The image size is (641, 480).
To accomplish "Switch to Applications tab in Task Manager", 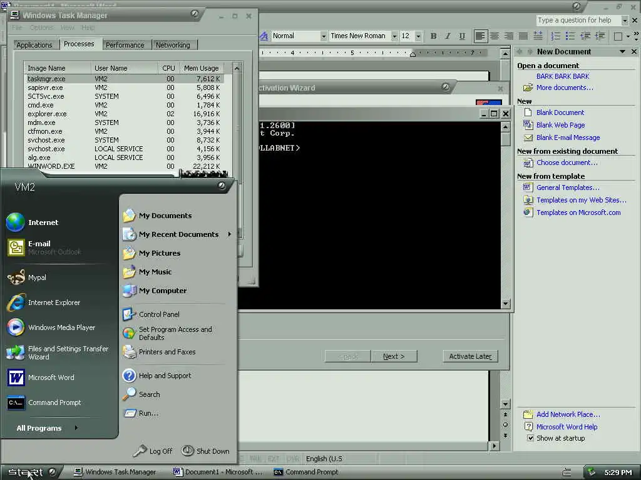I will pos(34,45).
